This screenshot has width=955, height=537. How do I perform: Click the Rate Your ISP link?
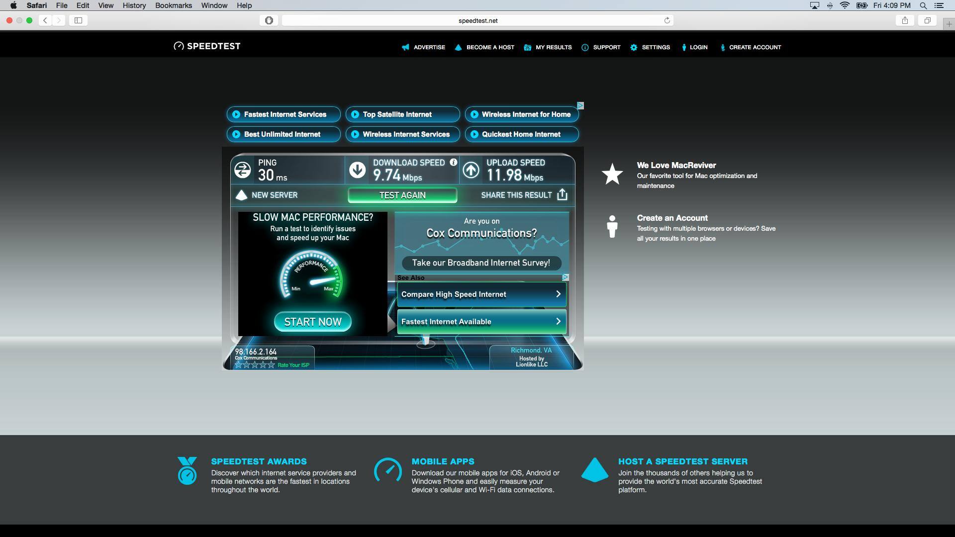coord(294,364)
